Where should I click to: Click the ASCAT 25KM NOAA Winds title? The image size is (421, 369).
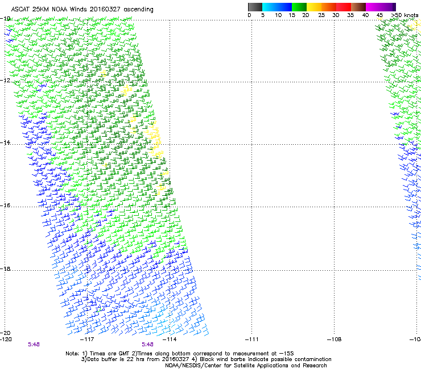tap(82, 10)
